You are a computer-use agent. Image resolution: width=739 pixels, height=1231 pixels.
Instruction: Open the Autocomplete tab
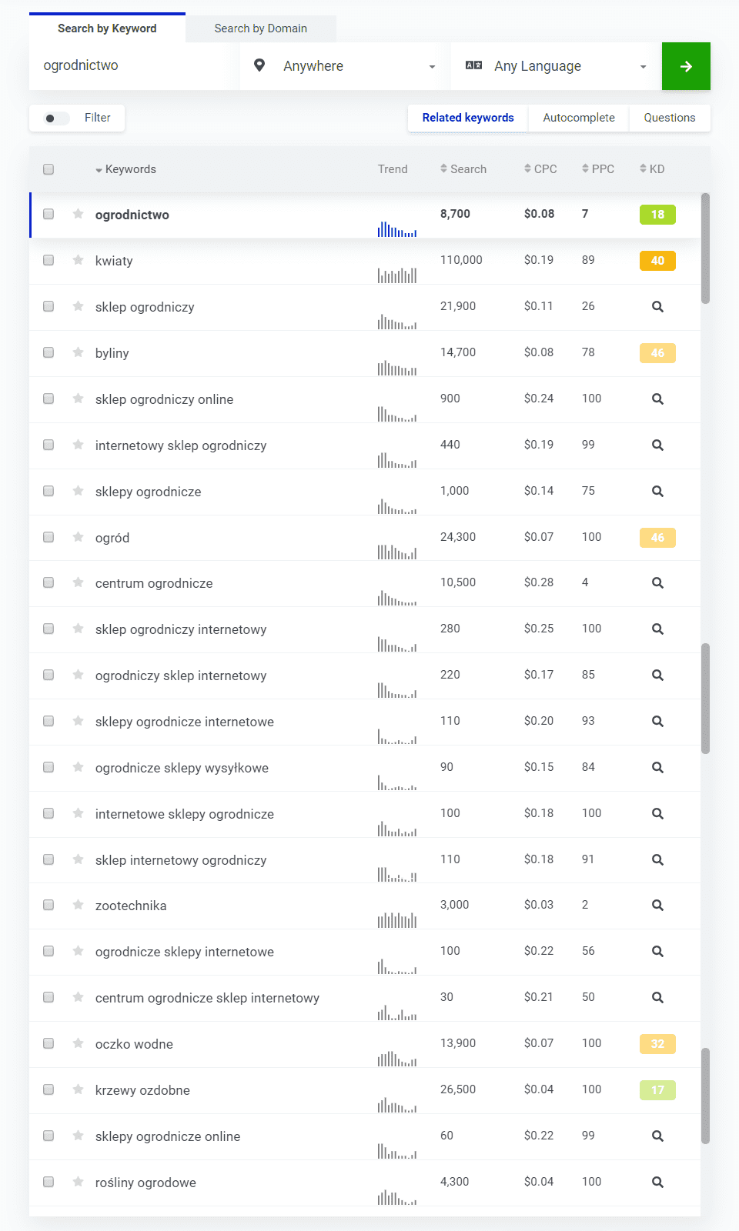tap(579, 118)
